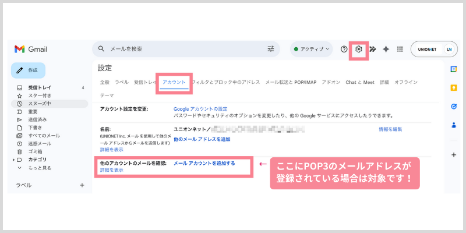Open the Settings gear icon
466x233 pixels.
click(359, 49)
